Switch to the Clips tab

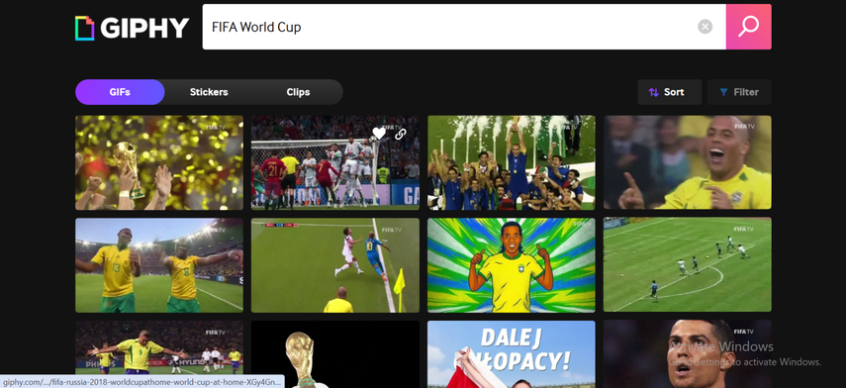pyautogui.click(x=298, y=92)
